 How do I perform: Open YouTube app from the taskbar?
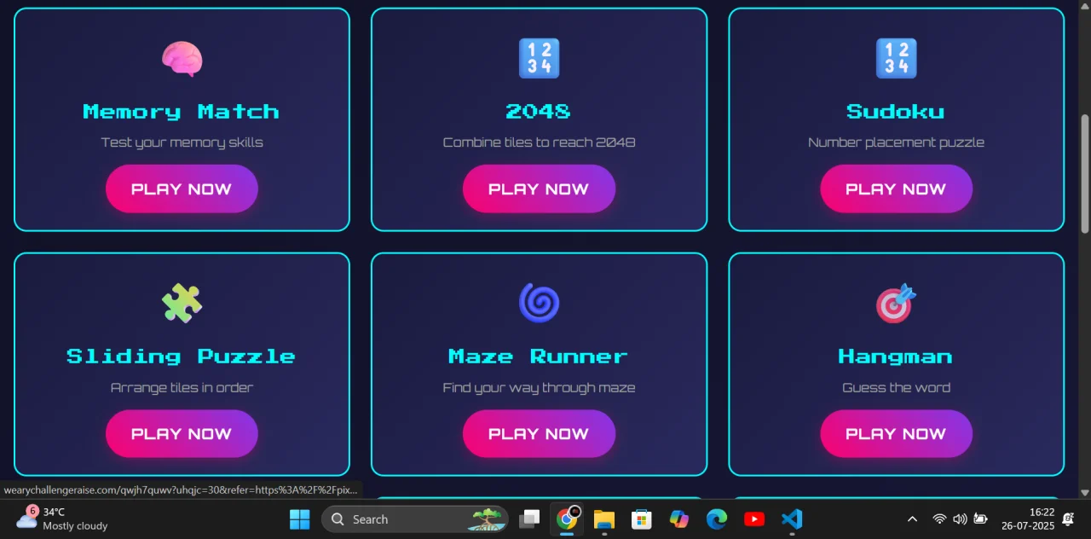pos(754,519)
